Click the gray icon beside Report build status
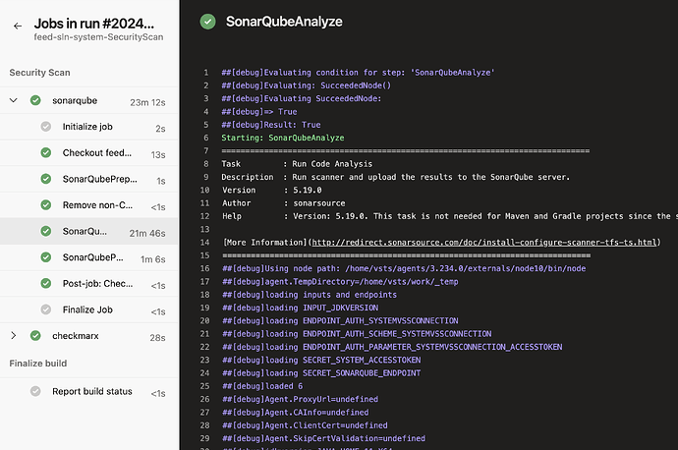This screenshot has height=450, width=678. (35, 391)
